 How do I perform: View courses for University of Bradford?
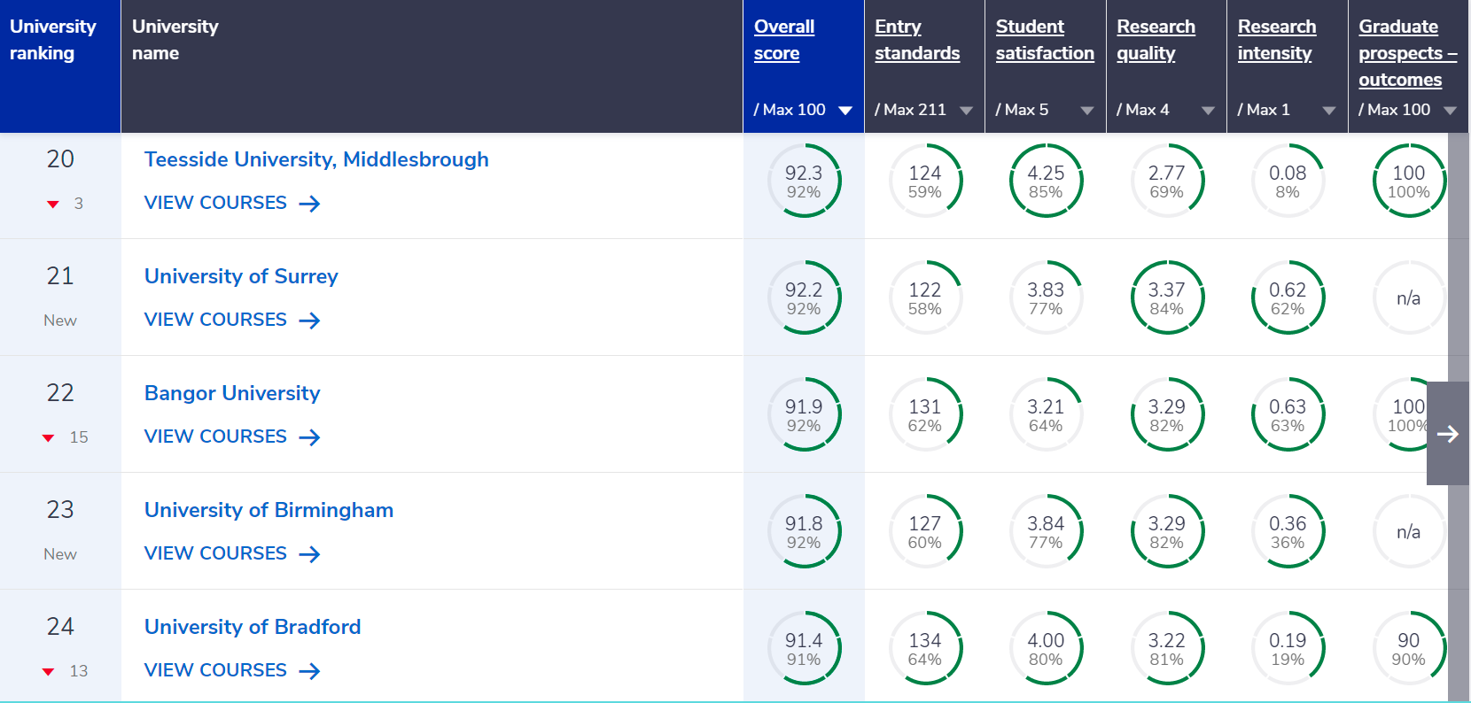232,670
